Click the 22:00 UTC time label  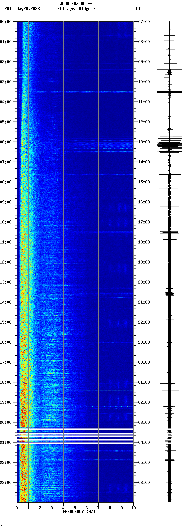point(144,322)
